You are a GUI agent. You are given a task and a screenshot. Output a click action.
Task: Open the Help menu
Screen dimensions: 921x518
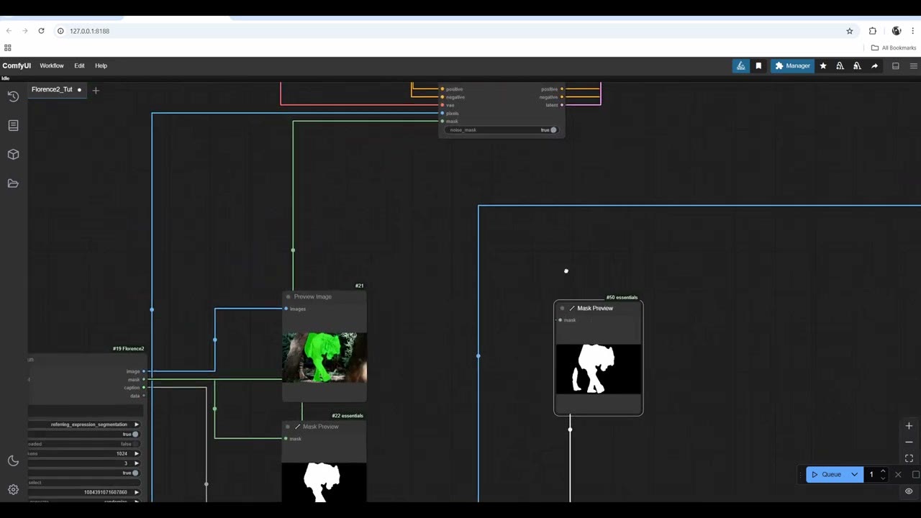(101, 65)
